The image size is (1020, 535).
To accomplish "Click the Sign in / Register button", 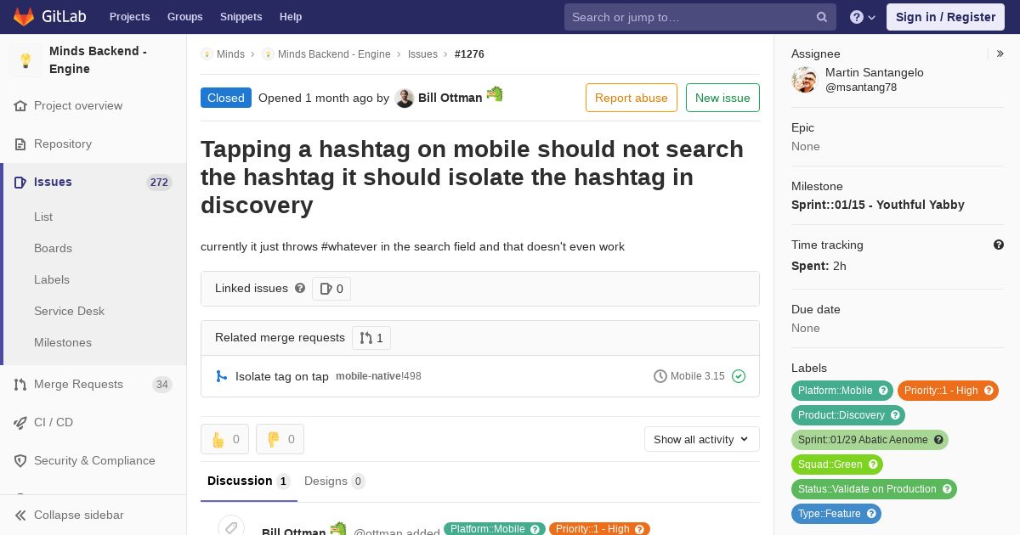I will 945,17.
